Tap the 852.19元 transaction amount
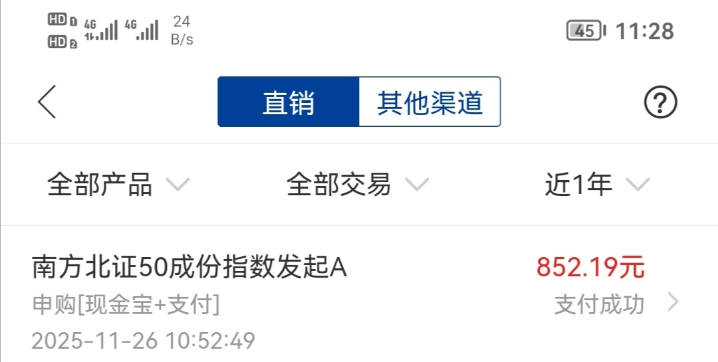Image resolution: width=718 pixels, height=362 pixels. [x=591, y=267]
